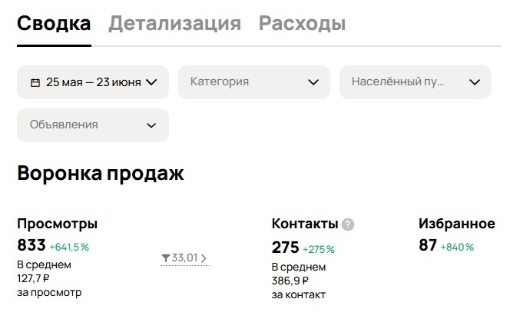This screenshot has width=520, height=329.
Task: Click the Избранное count 87
Action: (x=428, y=246)
